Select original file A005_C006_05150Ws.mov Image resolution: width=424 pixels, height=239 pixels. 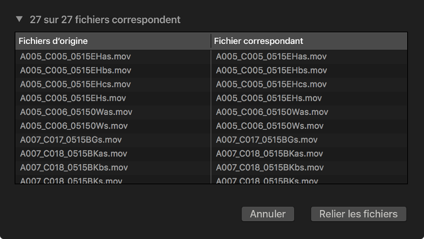(74, 126)
